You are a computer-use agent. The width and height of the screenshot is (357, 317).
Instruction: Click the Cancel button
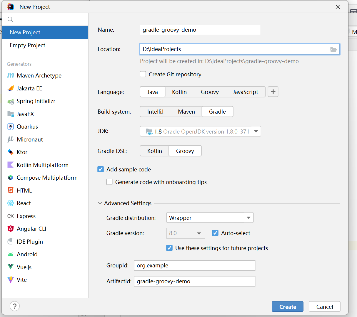tap(325, 306)
